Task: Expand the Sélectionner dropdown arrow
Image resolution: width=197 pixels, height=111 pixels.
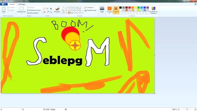Action: (x=22, y=13)
